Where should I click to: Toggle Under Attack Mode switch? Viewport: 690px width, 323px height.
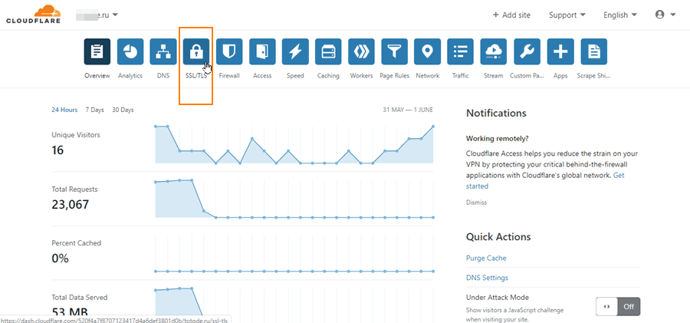tap(618, 306)
